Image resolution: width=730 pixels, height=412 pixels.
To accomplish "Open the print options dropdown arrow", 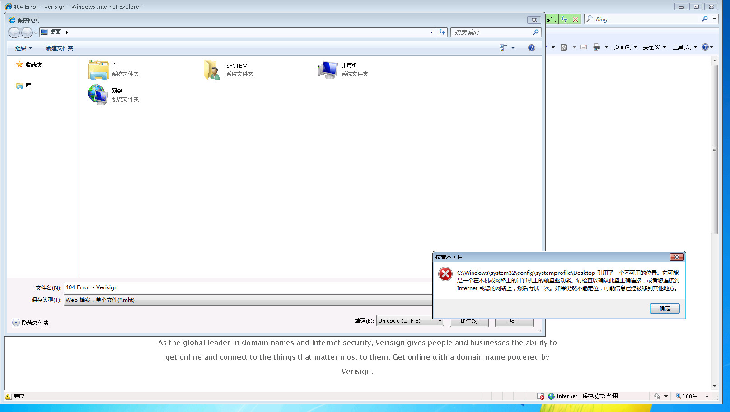I will (606, 47).
